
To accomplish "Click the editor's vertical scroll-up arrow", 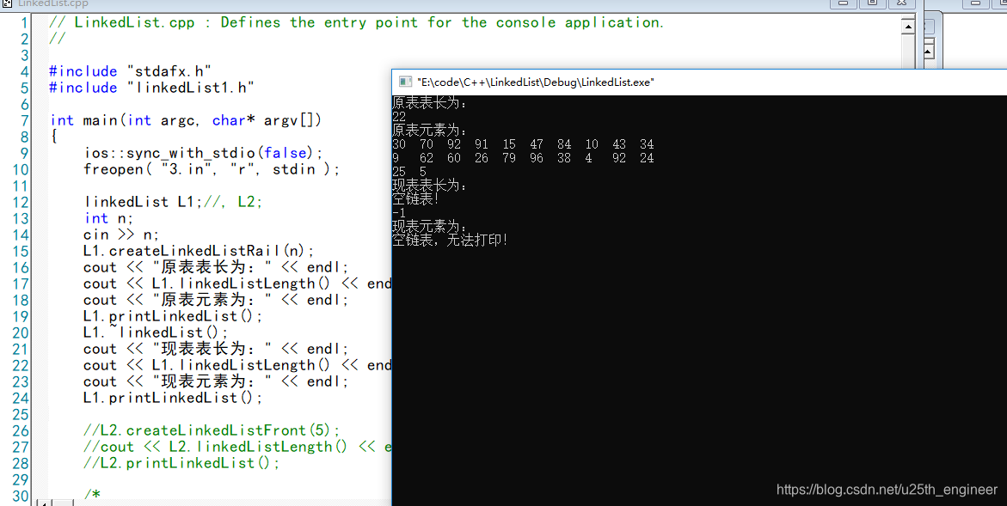I will pyautogui.click(x=908, y=26).
